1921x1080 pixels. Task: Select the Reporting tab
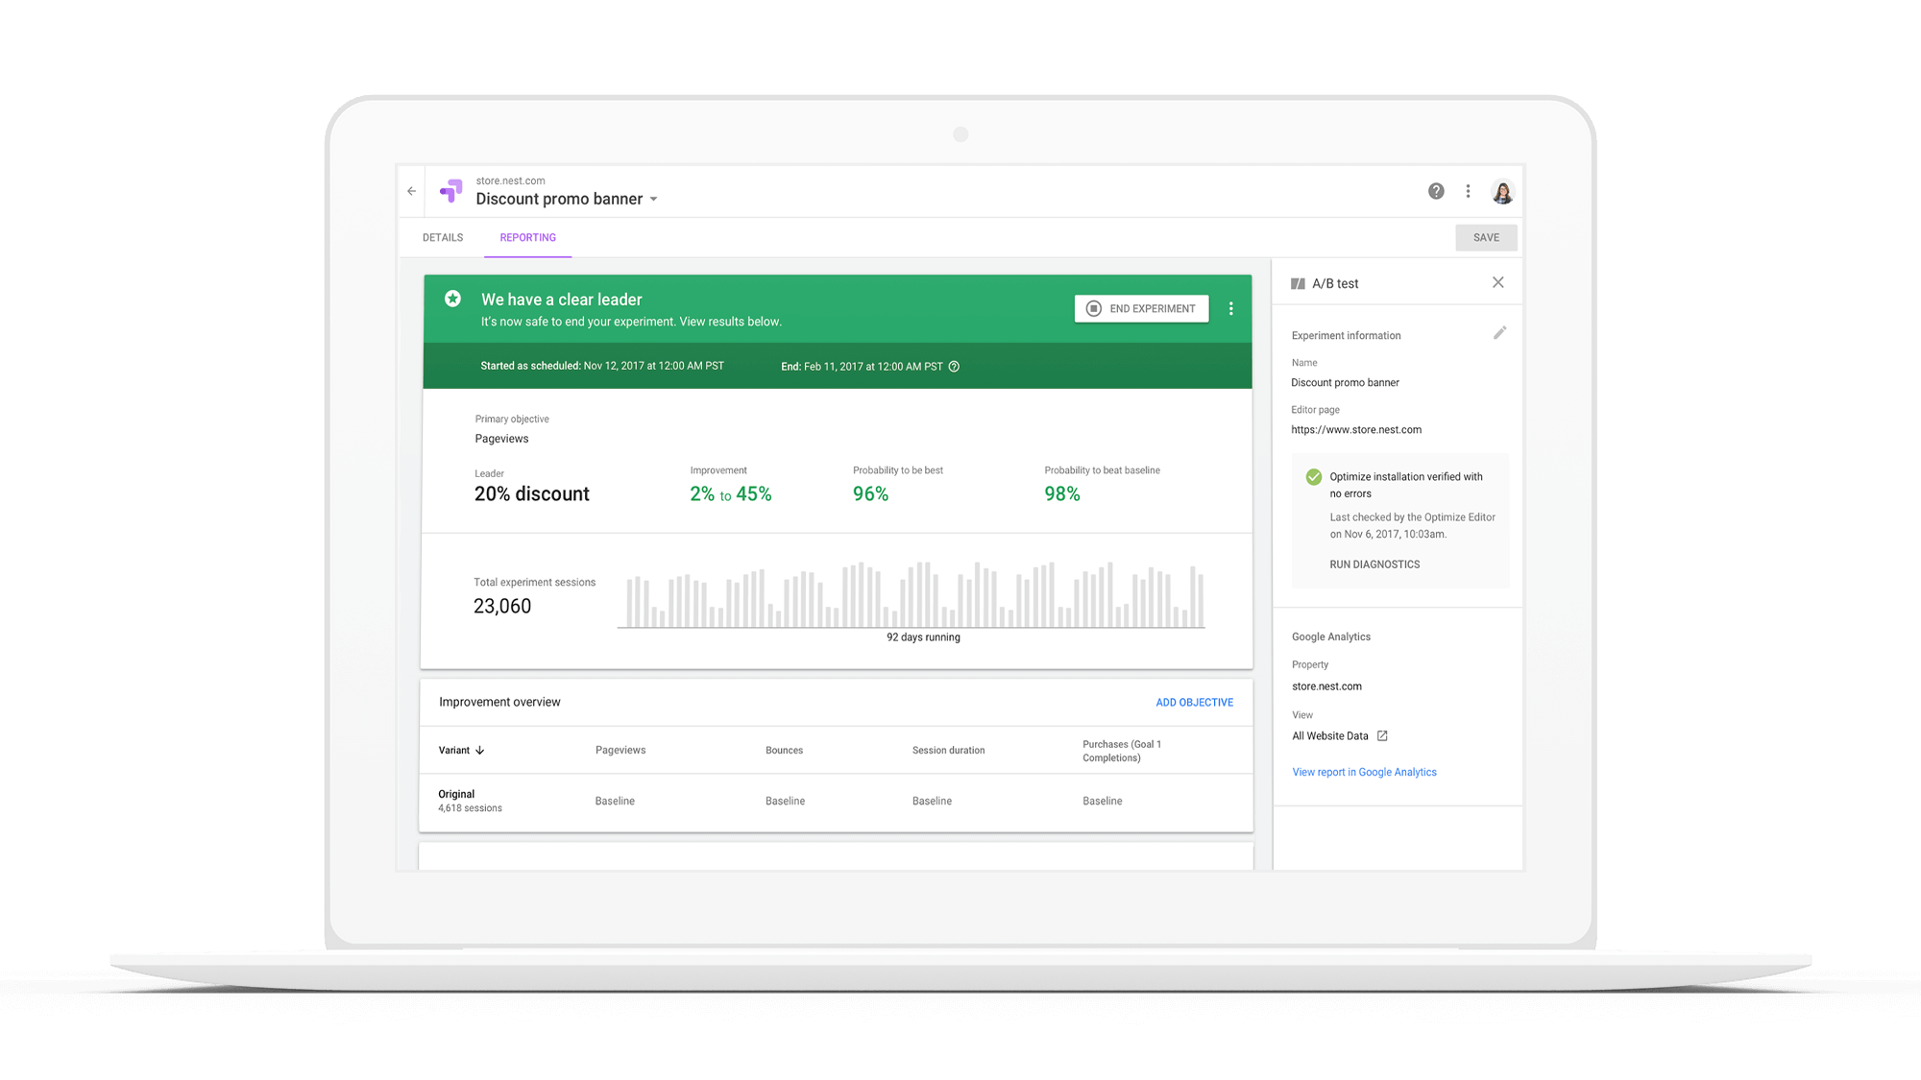[527, 237]
